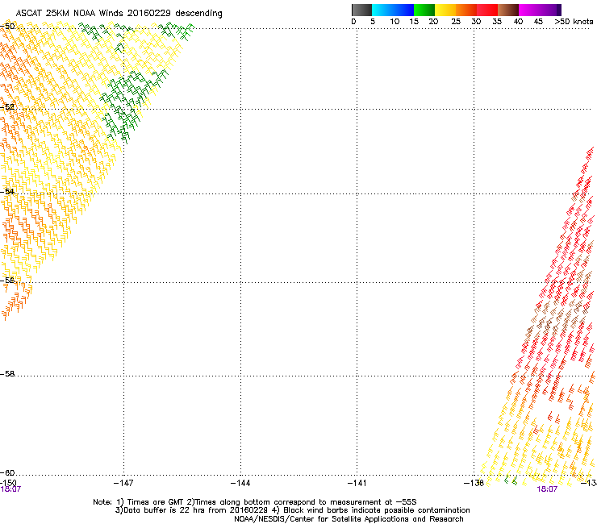Click the brown 35-40 knots color segment
This screenshot has width=597, height=524.
point(508,10)
